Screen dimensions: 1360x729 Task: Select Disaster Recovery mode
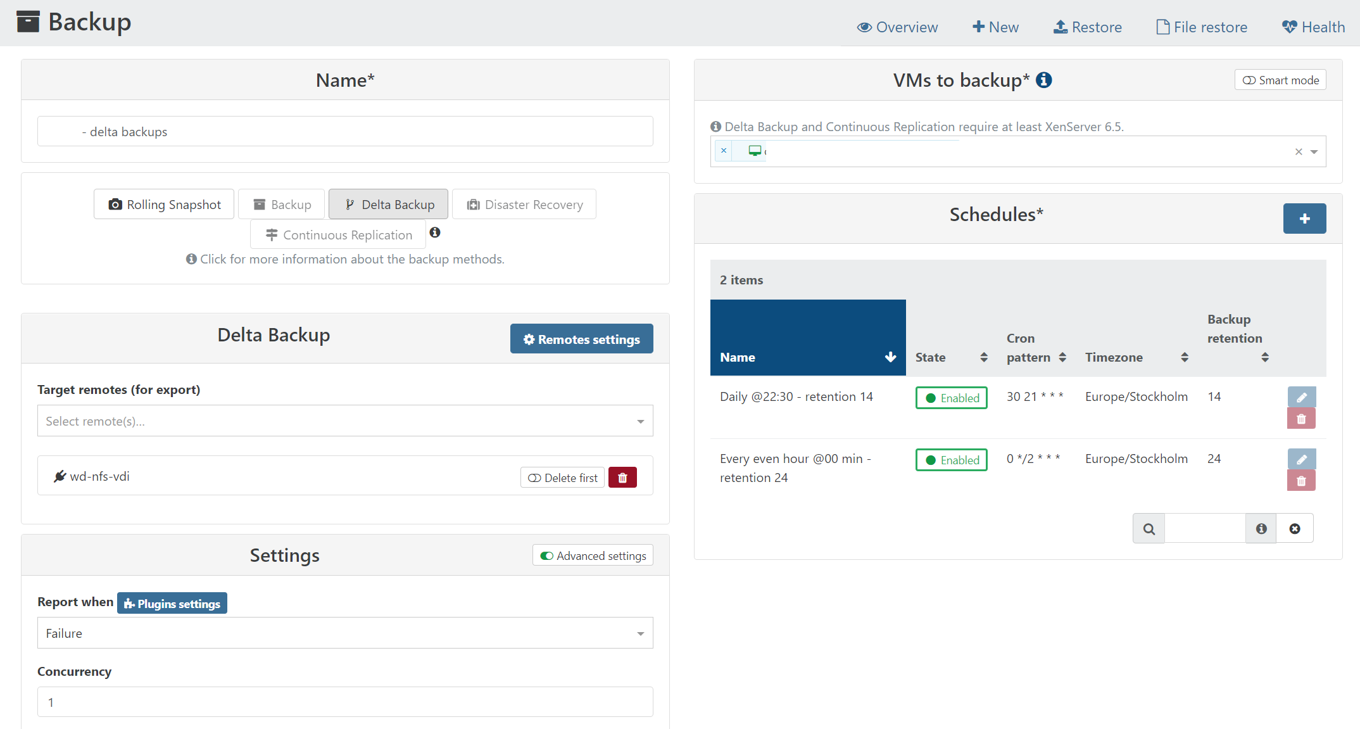pyautogui.click(x=524, y=205)
